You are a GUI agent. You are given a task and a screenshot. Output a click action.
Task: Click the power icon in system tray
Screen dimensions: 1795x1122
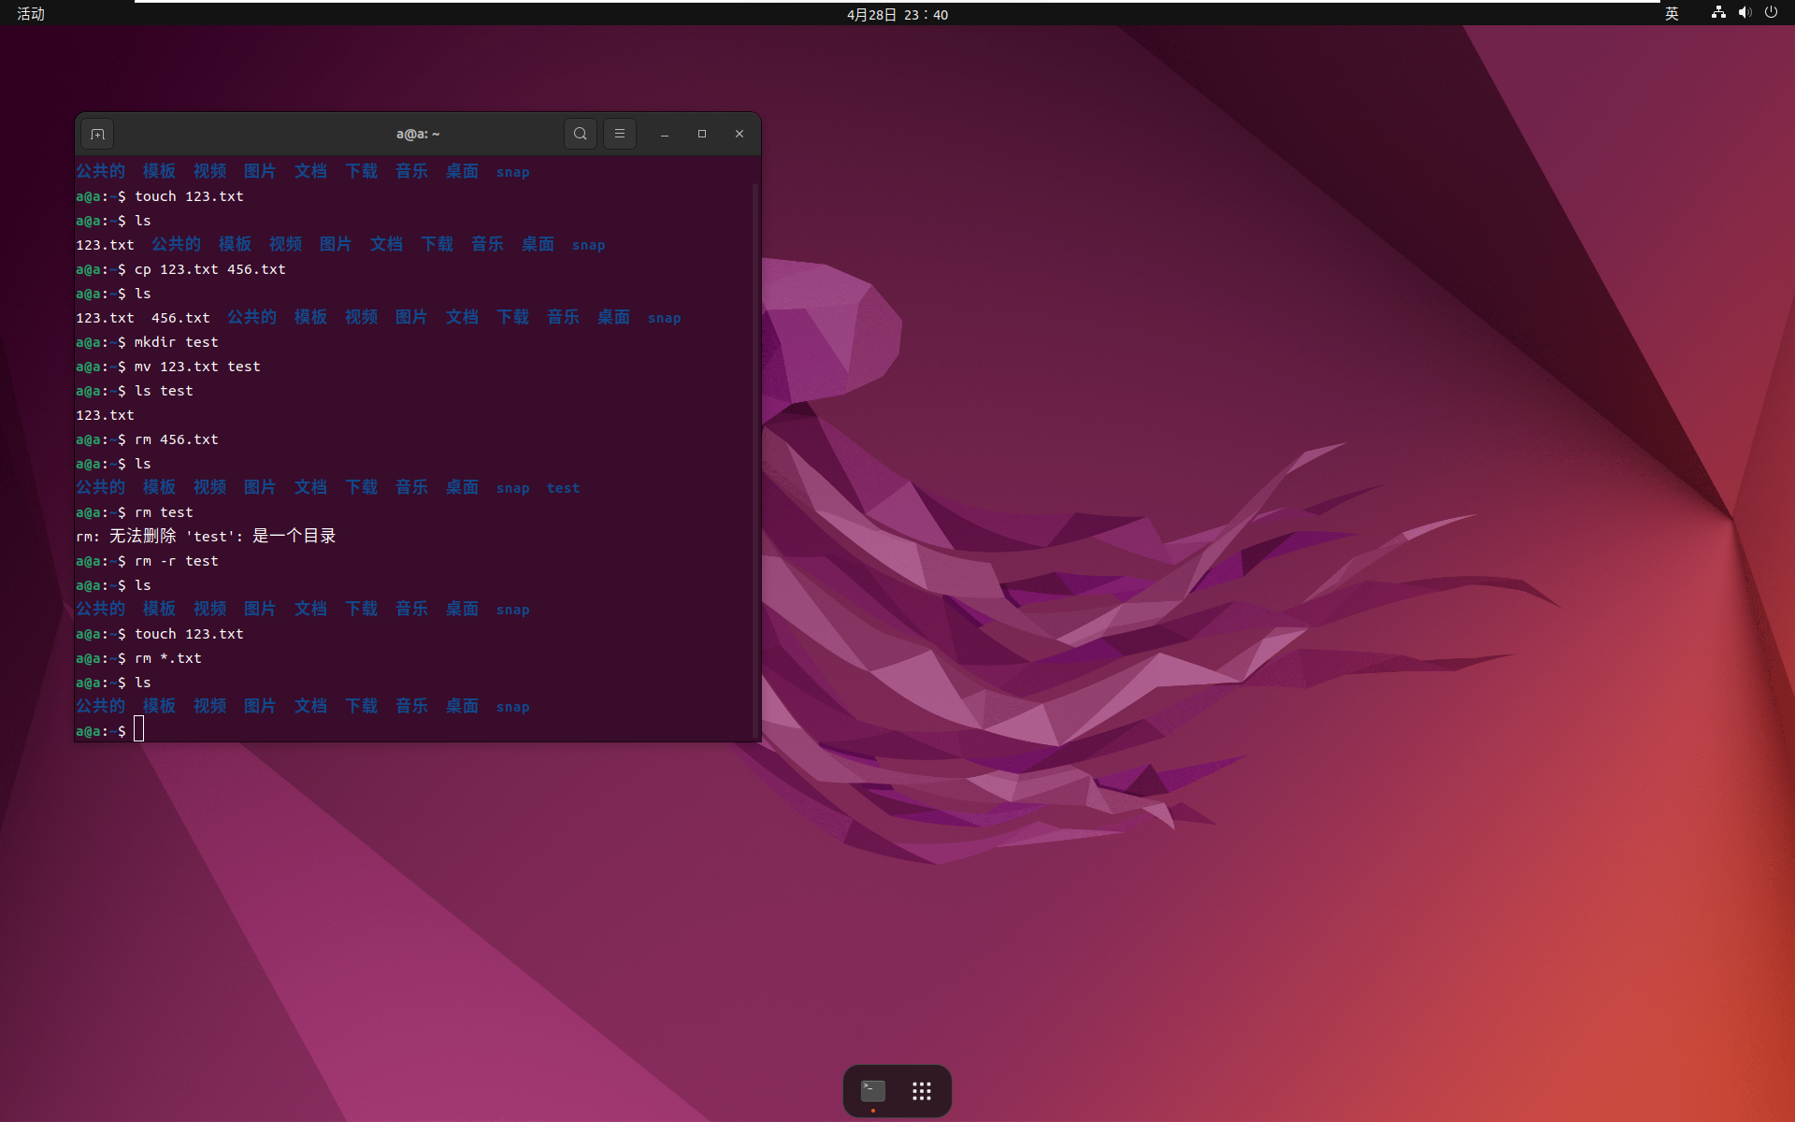(x=1771, y=14)
